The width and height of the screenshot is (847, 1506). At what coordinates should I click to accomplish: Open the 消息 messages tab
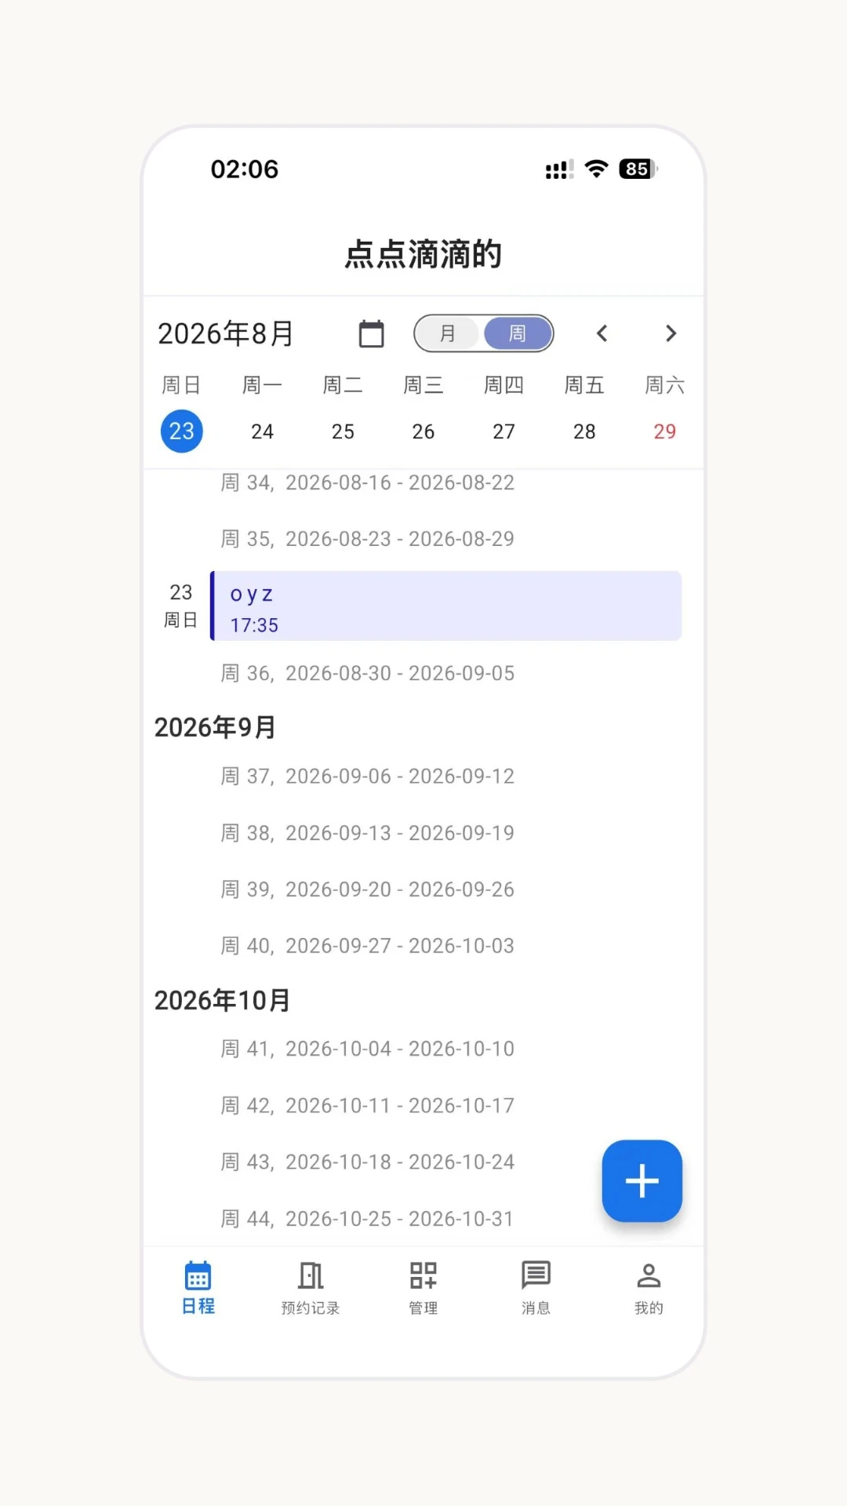(x=536, y=1287)
